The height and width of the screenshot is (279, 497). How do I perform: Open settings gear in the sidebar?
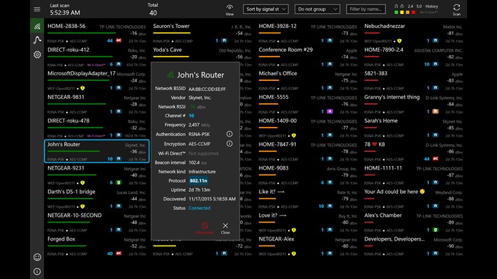point(37,54)
